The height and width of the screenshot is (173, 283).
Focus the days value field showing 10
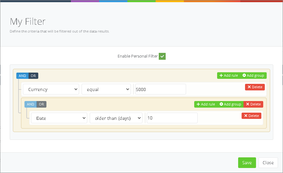[x=172, y=118]
